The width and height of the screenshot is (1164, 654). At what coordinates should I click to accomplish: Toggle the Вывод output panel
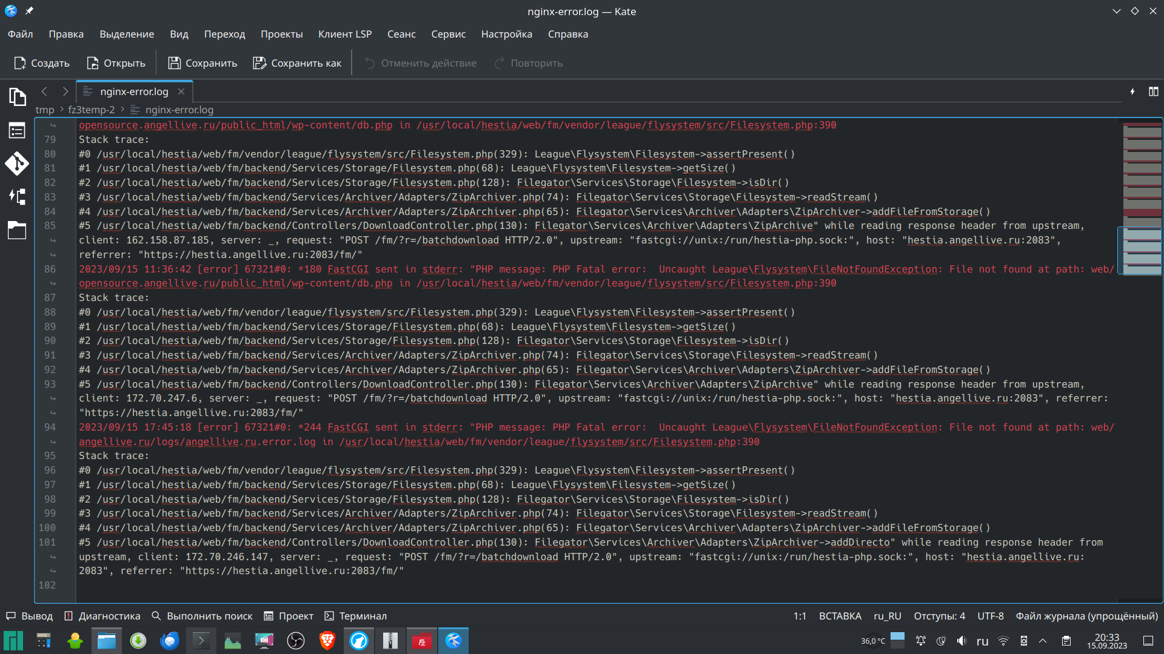[x=30, y=616]
